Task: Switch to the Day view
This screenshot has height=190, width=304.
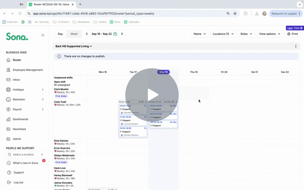Action: point(60,34)
